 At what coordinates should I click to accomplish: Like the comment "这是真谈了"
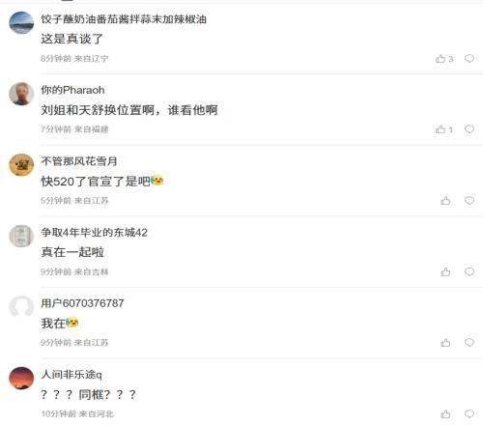click(x=444, y=59)
